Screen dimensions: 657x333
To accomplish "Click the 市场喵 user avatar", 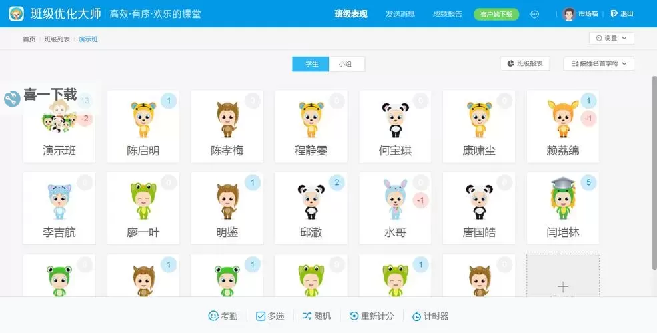I will click(x=568, y=14).
